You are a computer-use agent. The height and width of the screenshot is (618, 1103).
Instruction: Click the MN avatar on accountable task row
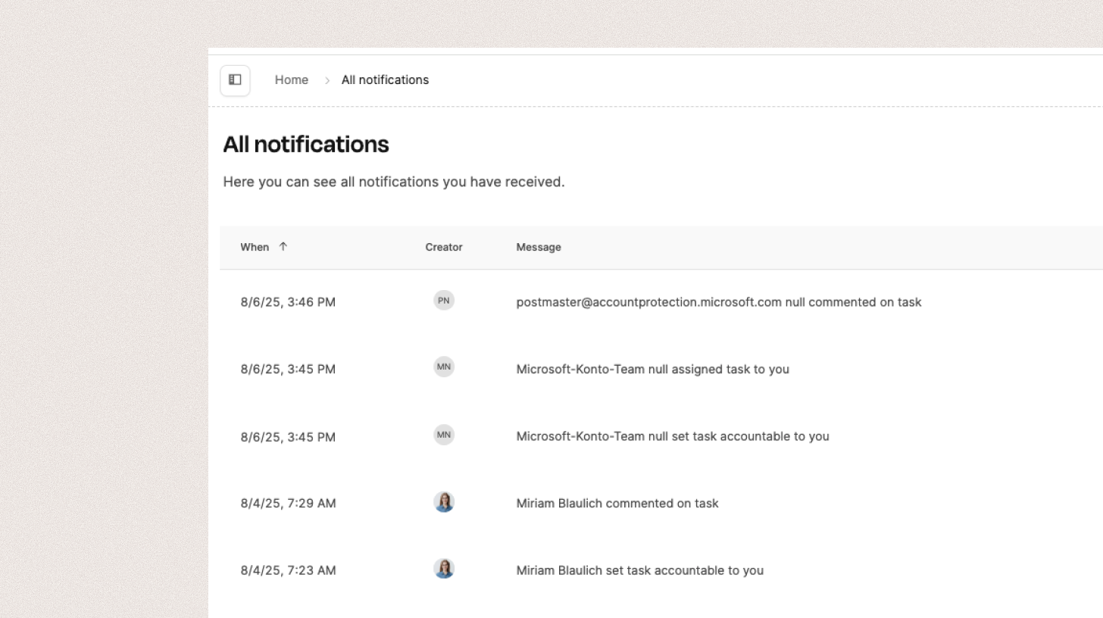point(444,435)
